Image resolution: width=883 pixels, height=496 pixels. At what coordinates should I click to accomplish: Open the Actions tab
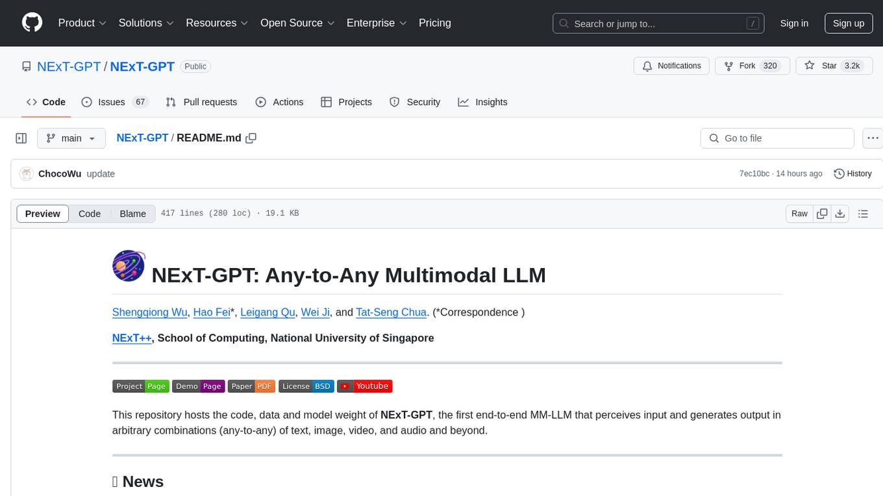(x=279, y=102)
